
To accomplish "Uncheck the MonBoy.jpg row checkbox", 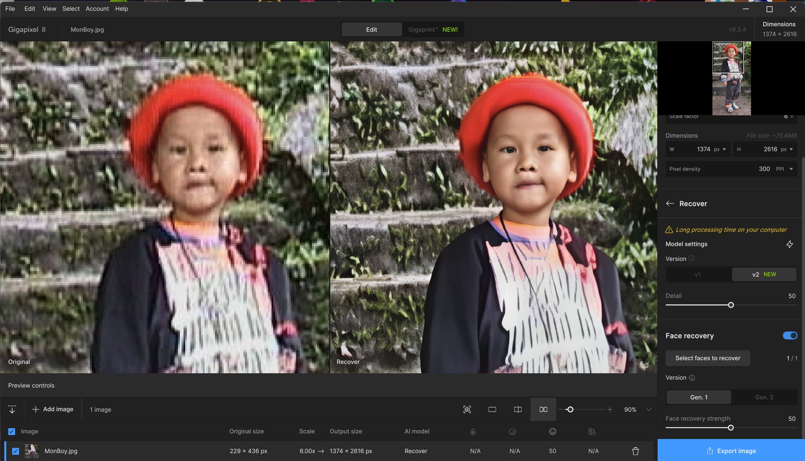I will [x=16, y=451].
